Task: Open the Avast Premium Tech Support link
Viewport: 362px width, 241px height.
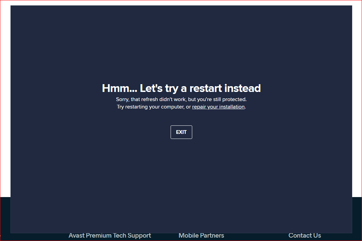Action: (x=110, y=236)
